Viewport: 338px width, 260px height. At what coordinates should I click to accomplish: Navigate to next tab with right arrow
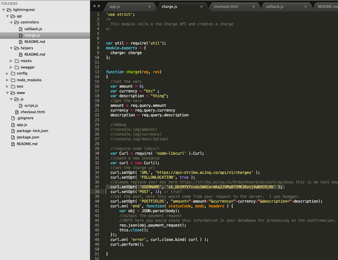tap(98, 6)
